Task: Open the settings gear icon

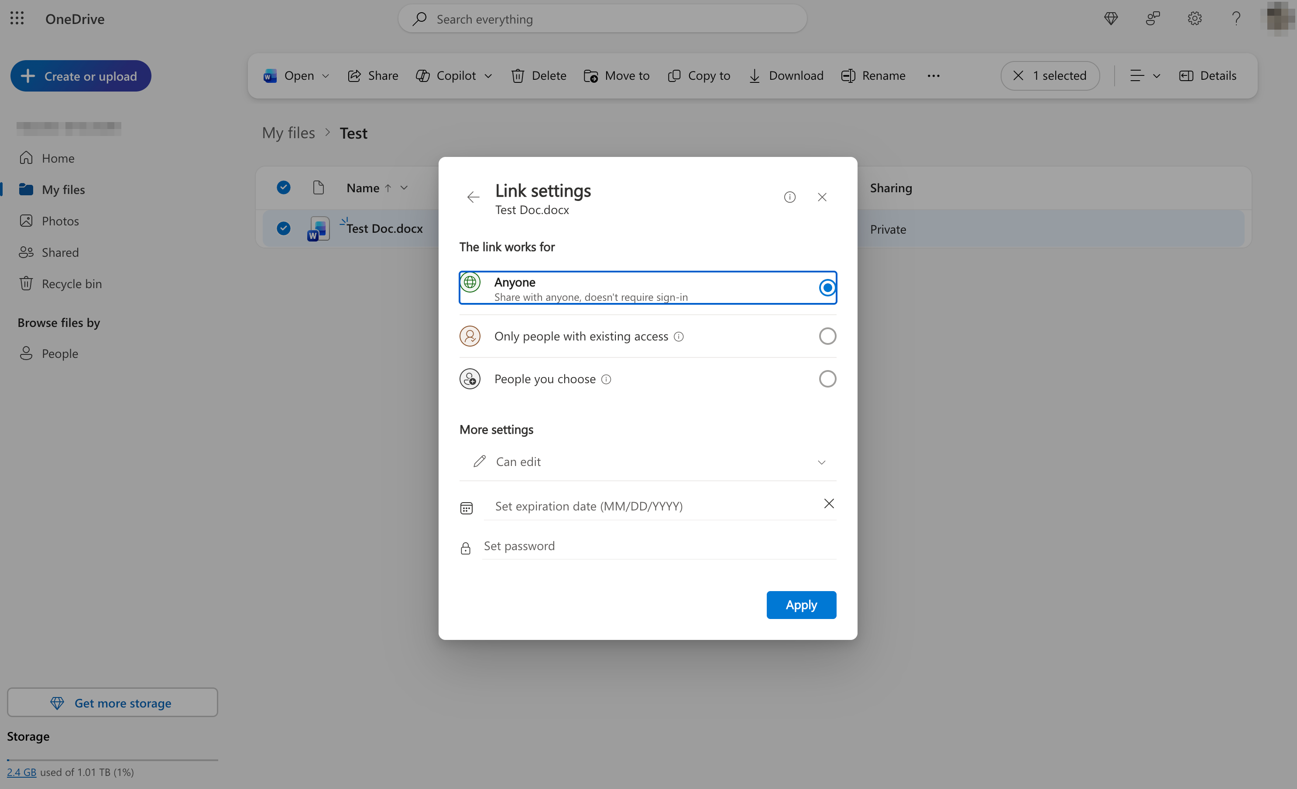Action: point(1194,18)
